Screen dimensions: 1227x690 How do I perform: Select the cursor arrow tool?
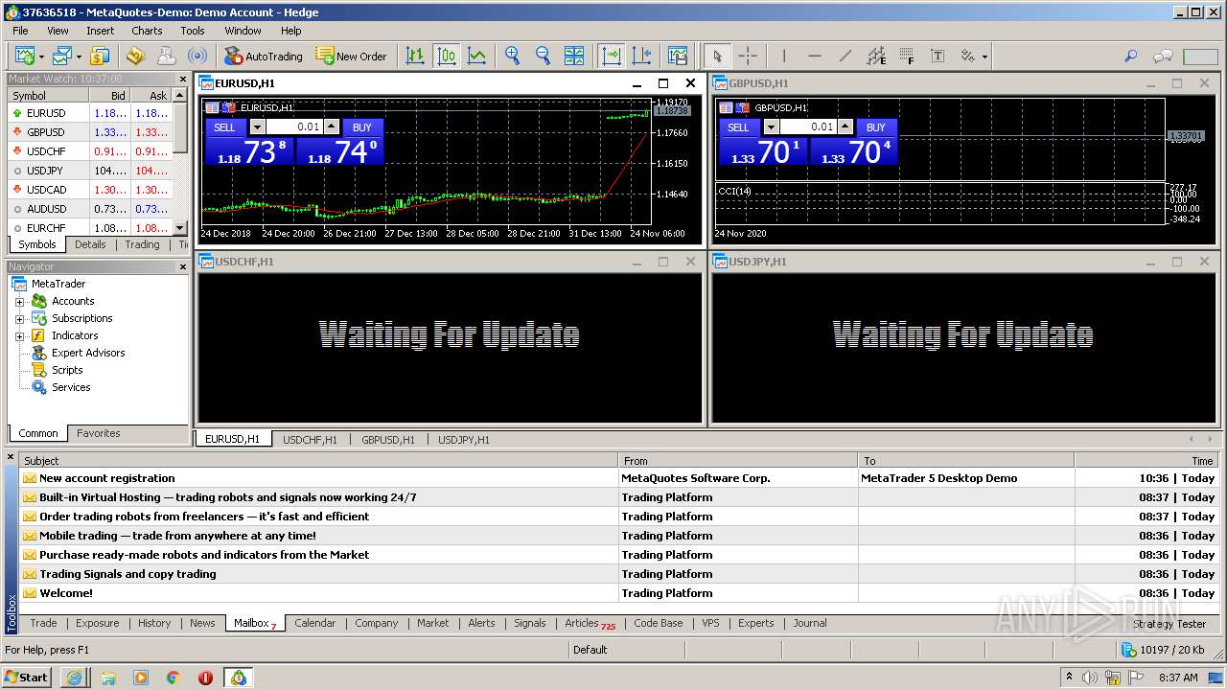point(718,56)
